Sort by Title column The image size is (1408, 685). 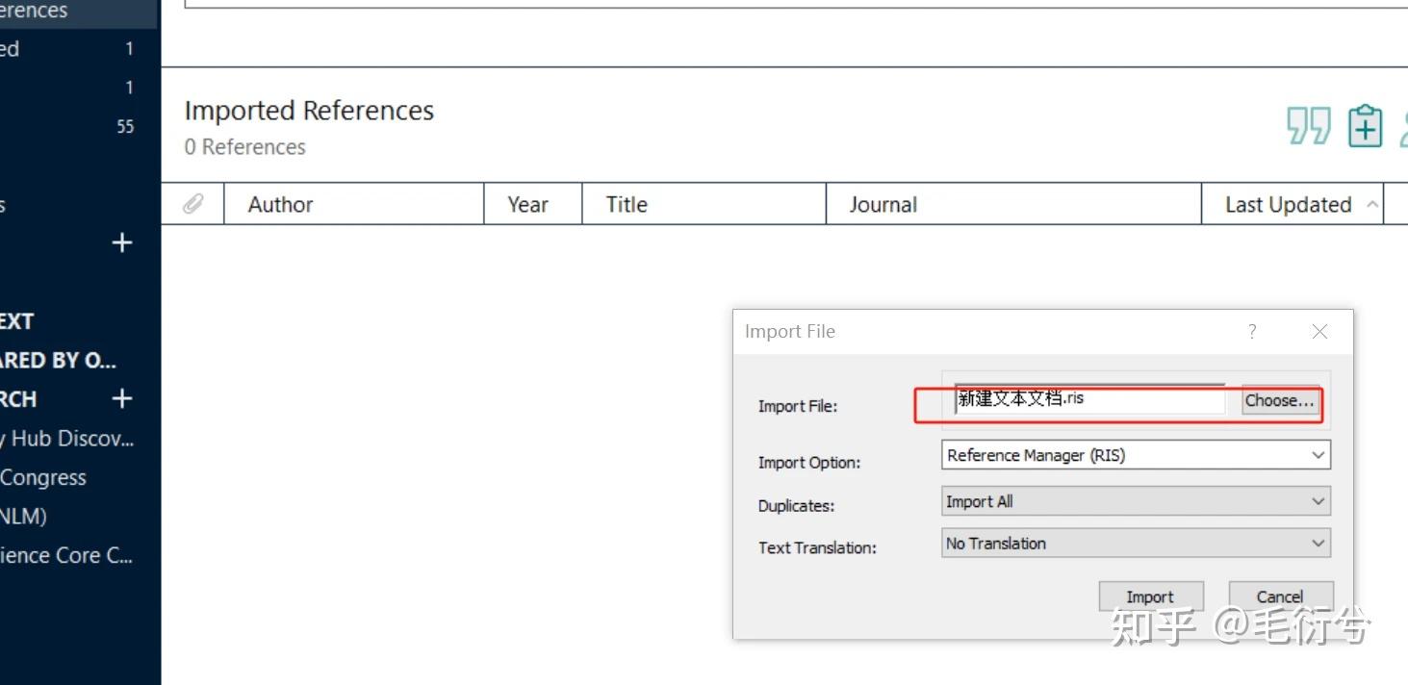704,204
